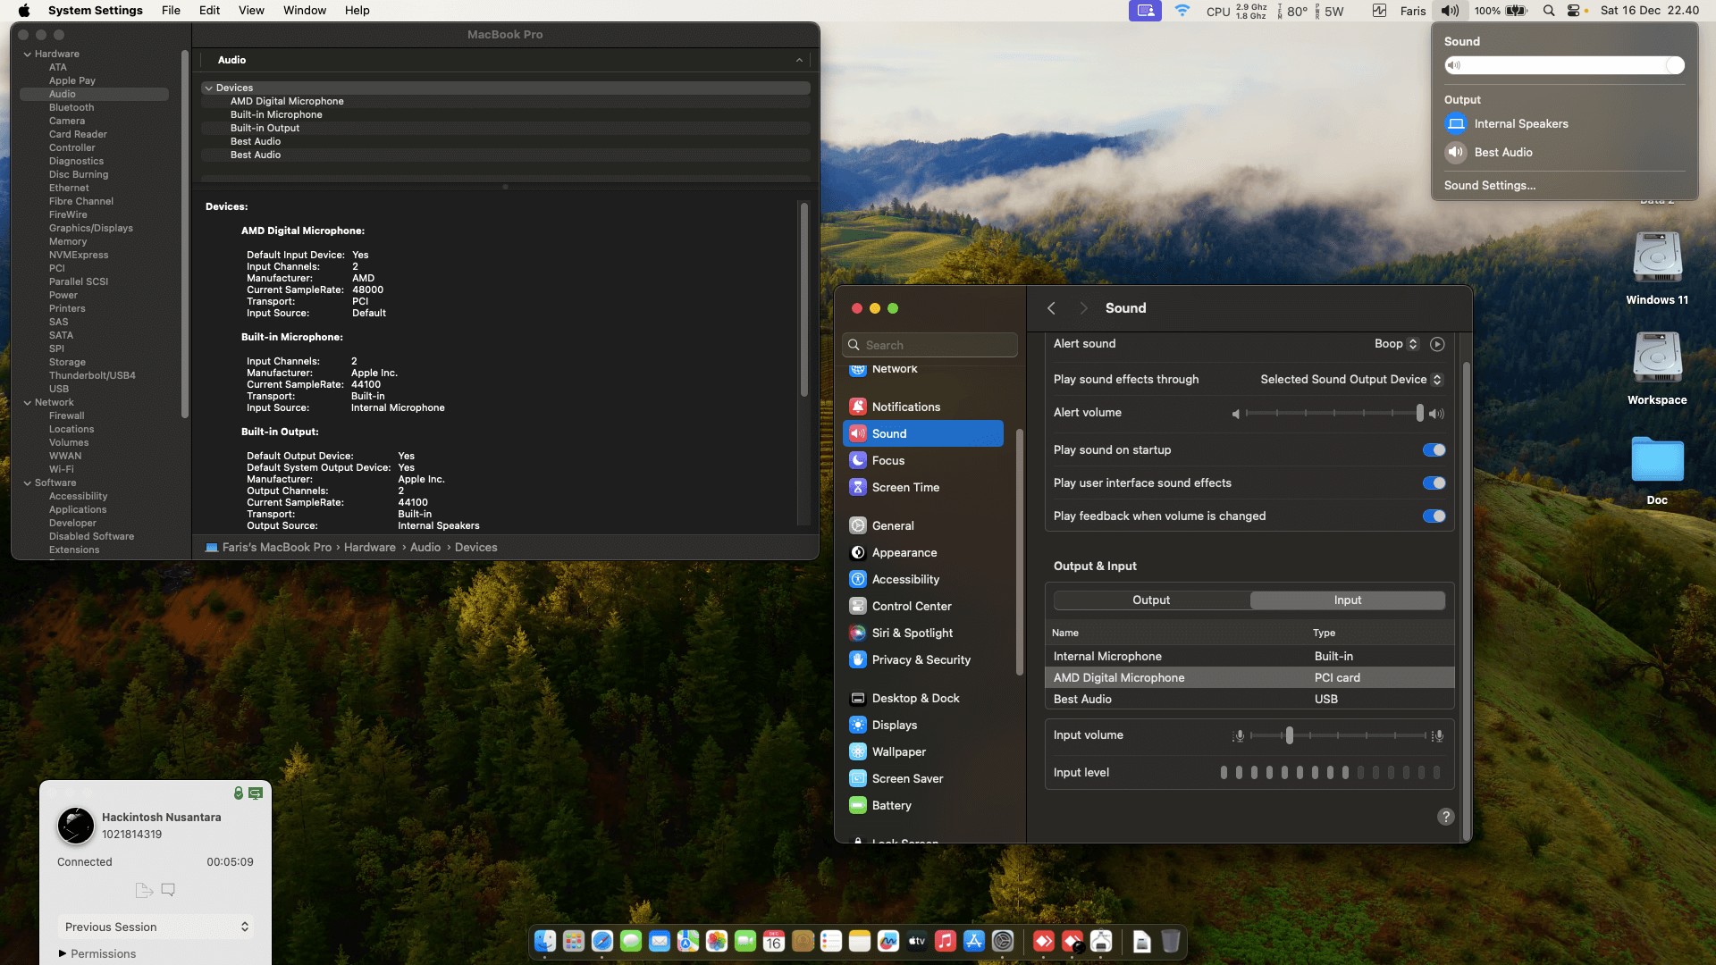Viewport: 1716px width, 965px height.
Task: Turn off Play user interface sound effects
Action: coord(1434,482)
